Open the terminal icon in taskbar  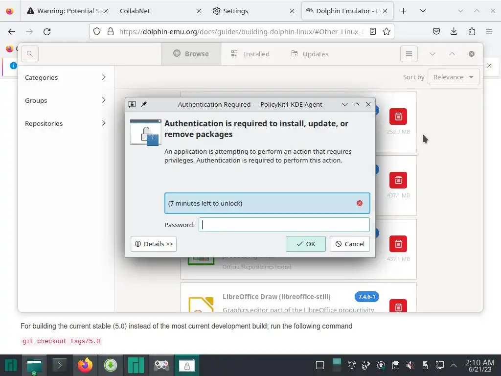click(x=59, y=365)
